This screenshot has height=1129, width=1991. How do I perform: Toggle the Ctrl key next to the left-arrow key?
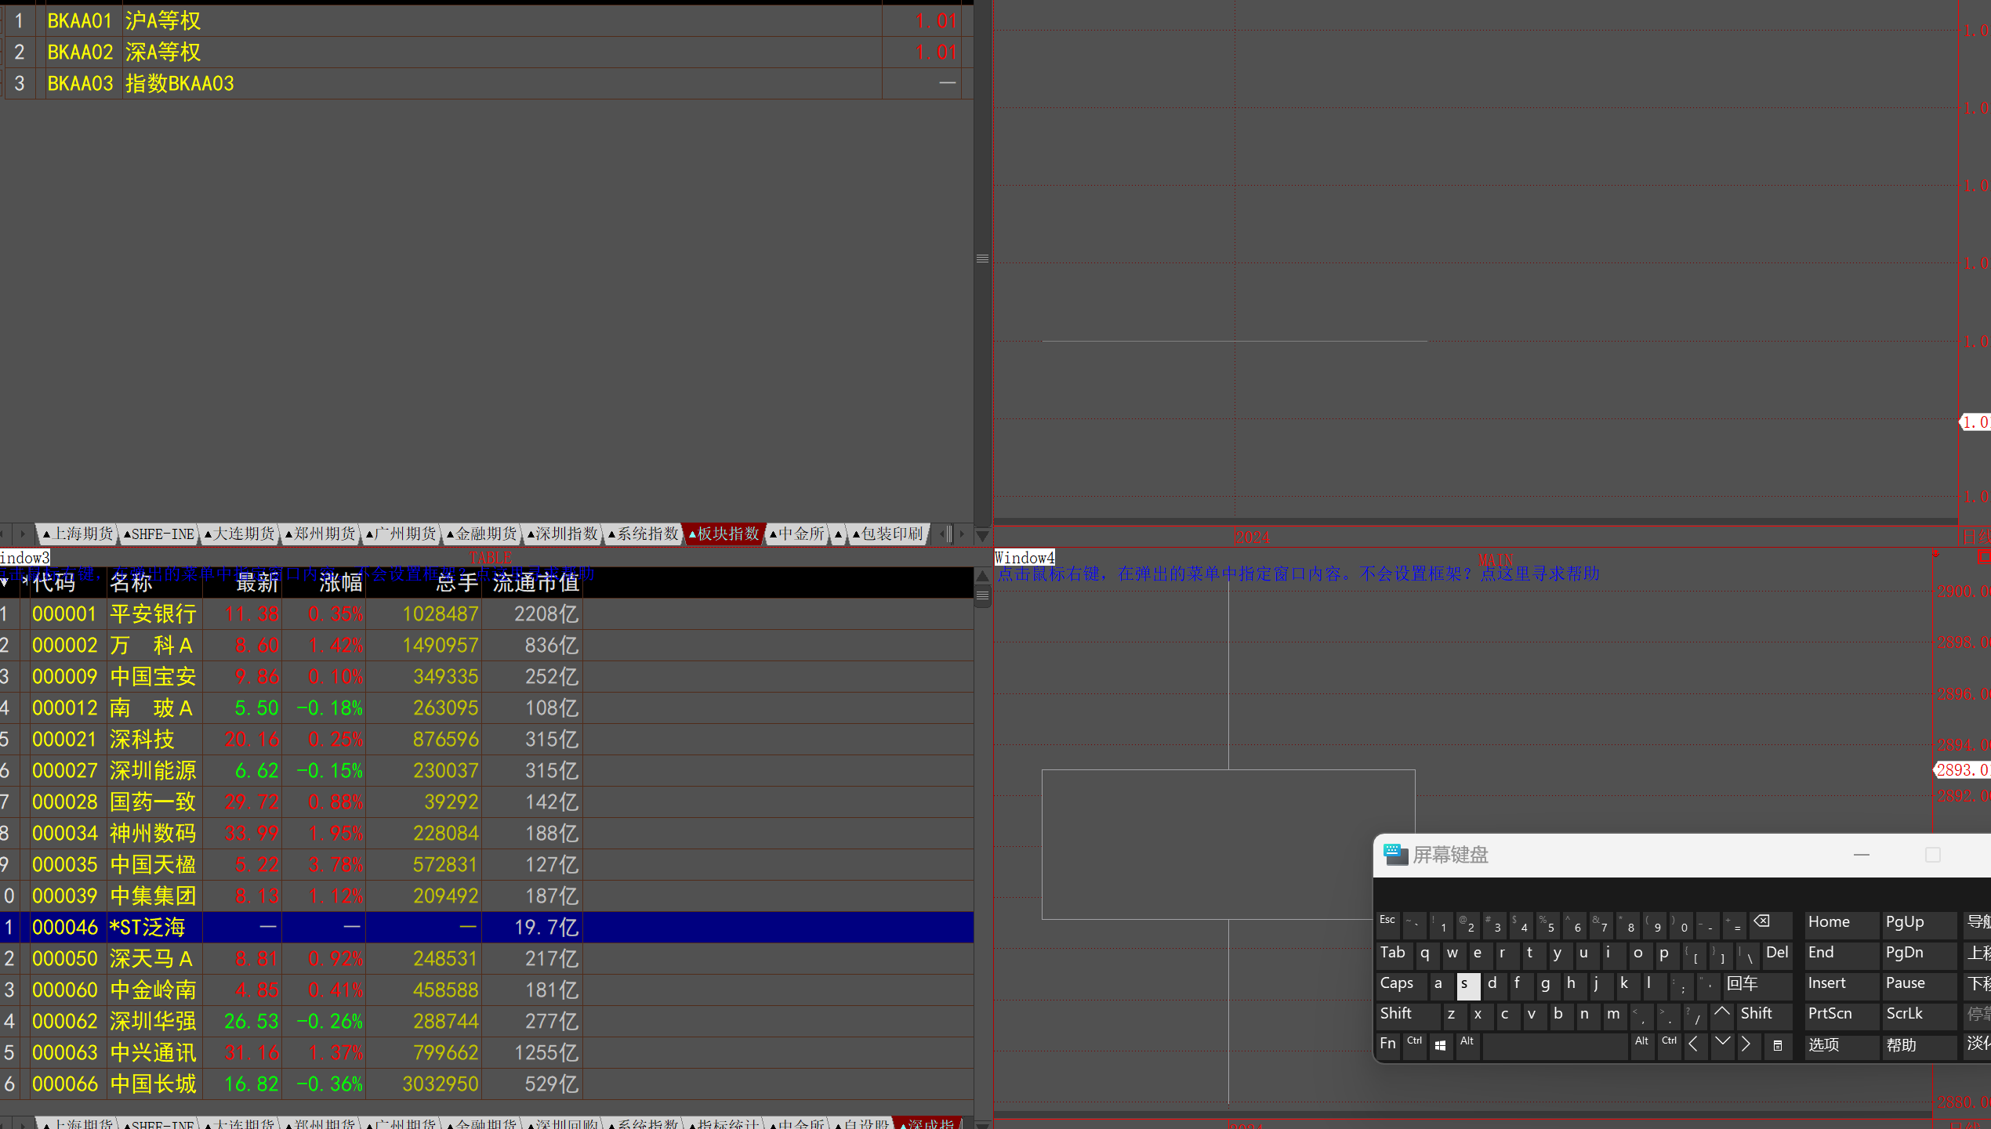(1669, 1046)
